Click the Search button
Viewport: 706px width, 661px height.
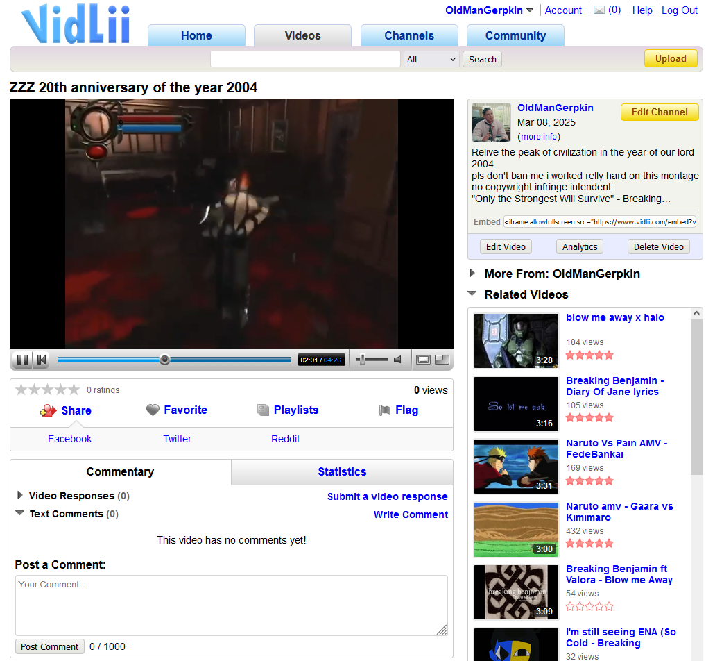482,59
